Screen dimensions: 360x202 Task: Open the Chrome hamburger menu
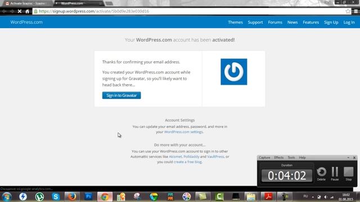[x=356, y=11]
